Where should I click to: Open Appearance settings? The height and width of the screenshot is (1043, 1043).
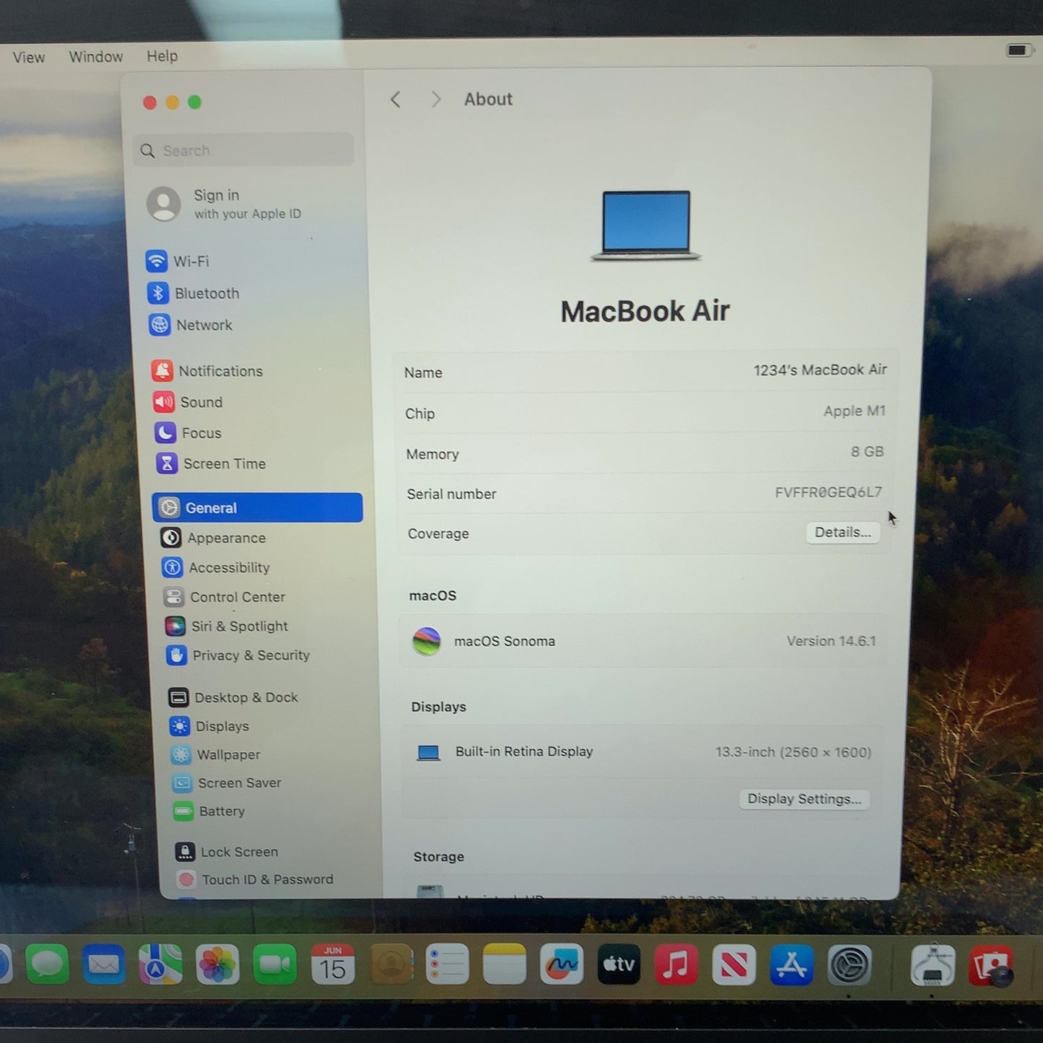213,538
